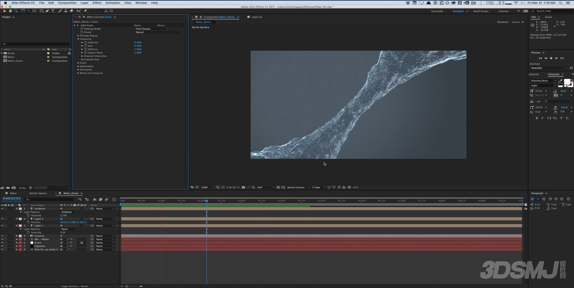Select the Zoom magnifier tool

tap(16, 11)
